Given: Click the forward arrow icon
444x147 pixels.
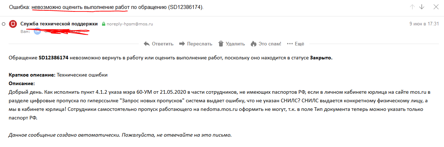Looking at the screenshot, I should click(x=182, y=44).
